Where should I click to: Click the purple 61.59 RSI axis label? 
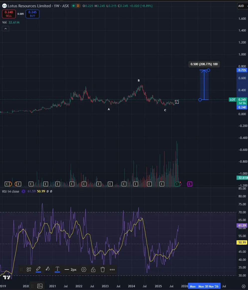242,226
